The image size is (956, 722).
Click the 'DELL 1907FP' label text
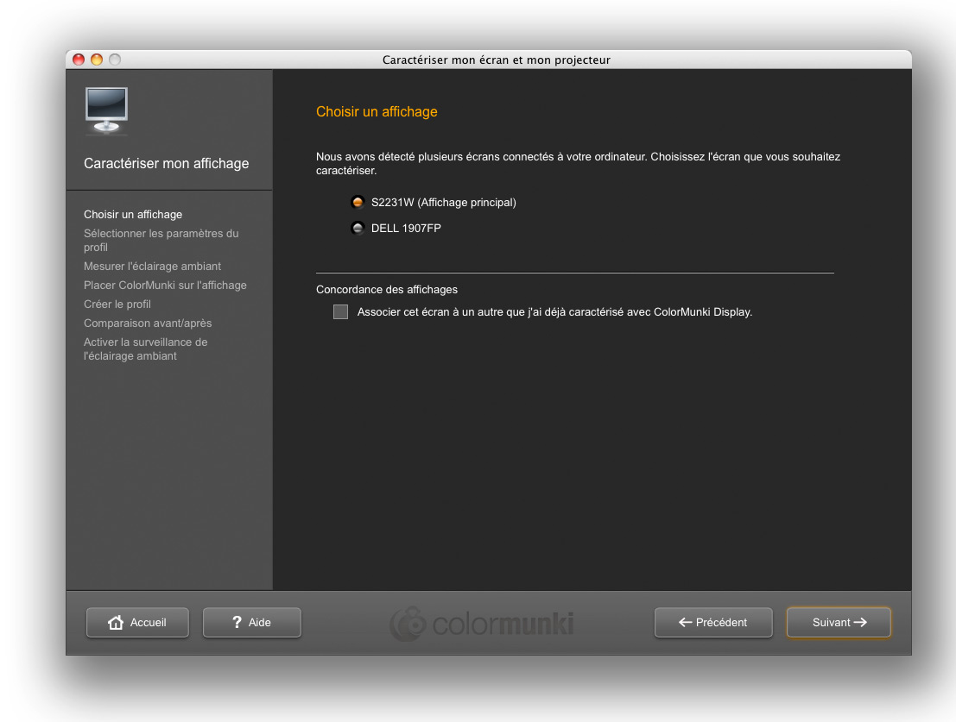(406, 229)
